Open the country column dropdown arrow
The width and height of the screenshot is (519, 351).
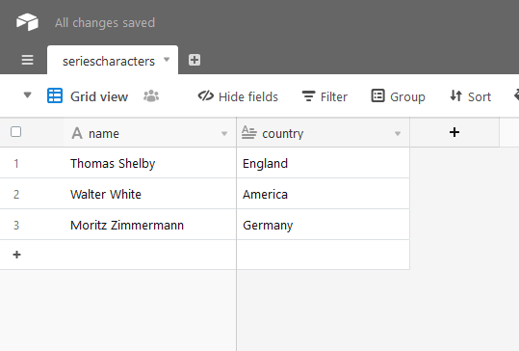pos(398,134)
